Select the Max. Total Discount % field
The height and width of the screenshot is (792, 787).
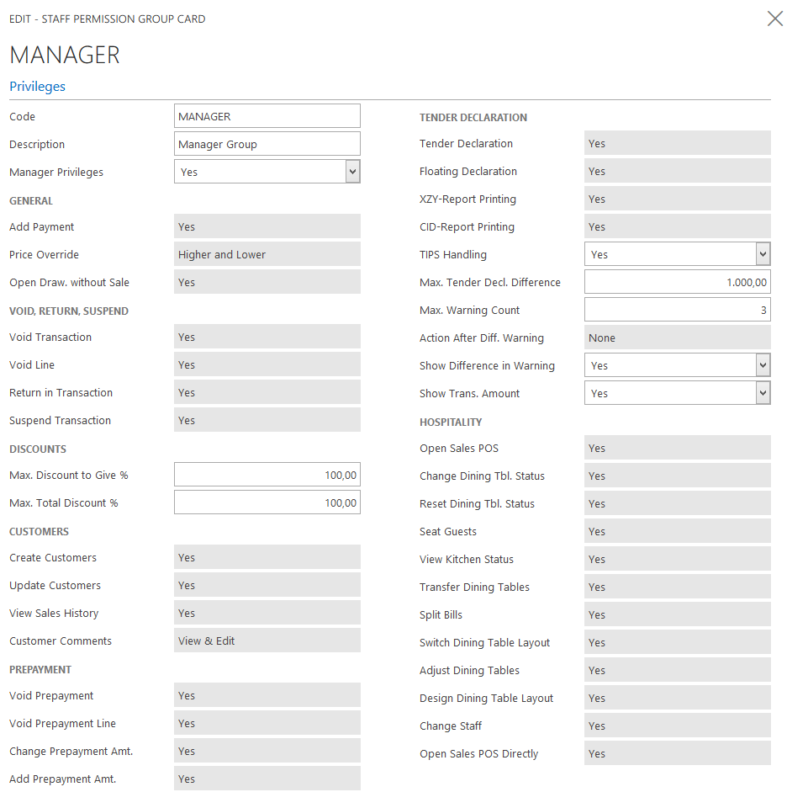(x=267, y=503)
